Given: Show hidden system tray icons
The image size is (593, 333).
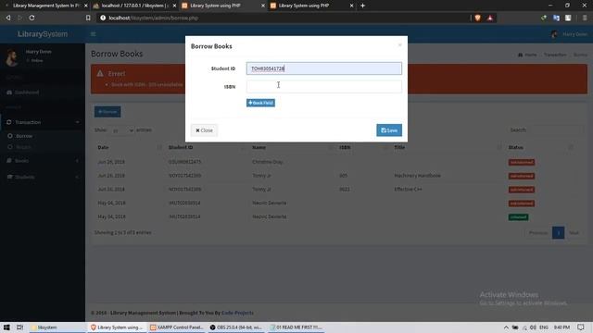Looking at the screenshot, I should [x=506, y=327].
